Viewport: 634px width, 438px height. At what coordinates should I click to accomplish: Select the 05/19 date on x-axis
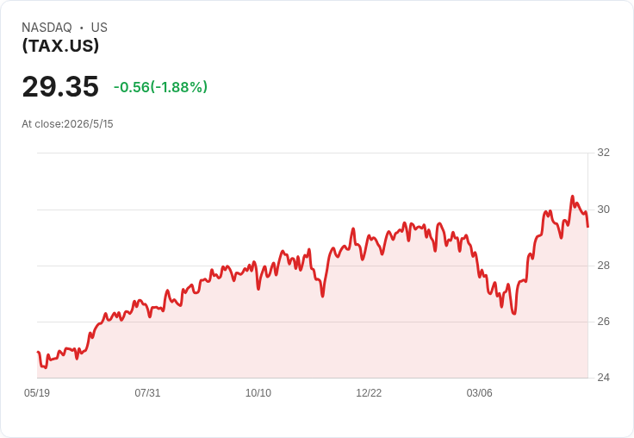37,392
